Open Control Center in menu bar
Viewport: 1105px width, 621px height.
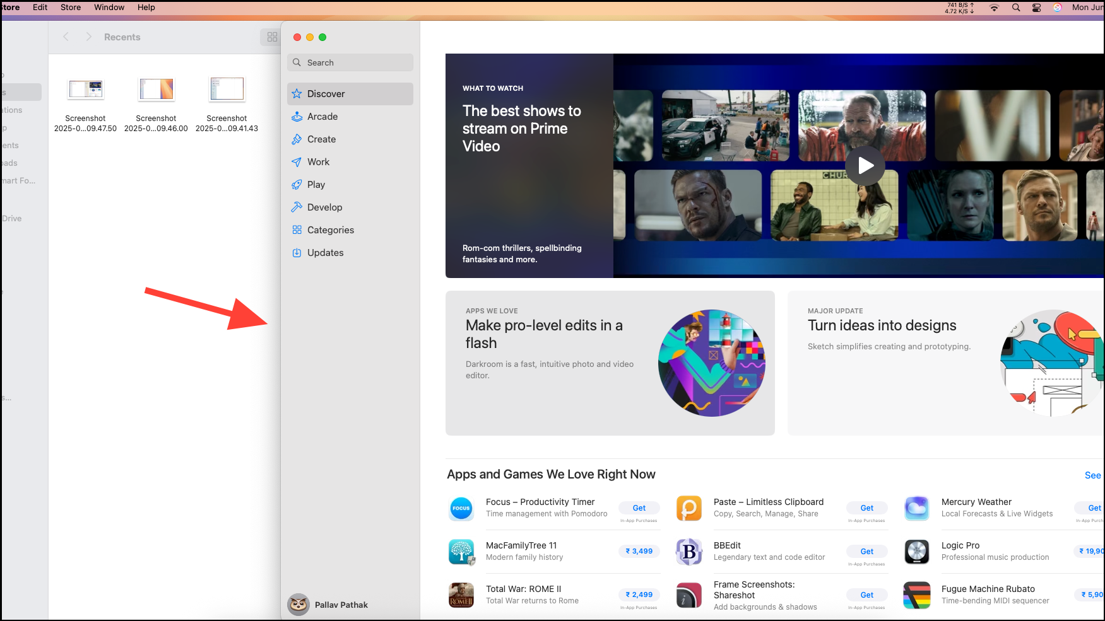(x=1037, y=8)
